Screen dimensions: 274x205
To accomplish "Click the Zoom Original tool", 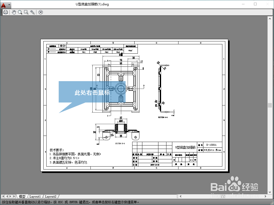I will click(32, 12).
